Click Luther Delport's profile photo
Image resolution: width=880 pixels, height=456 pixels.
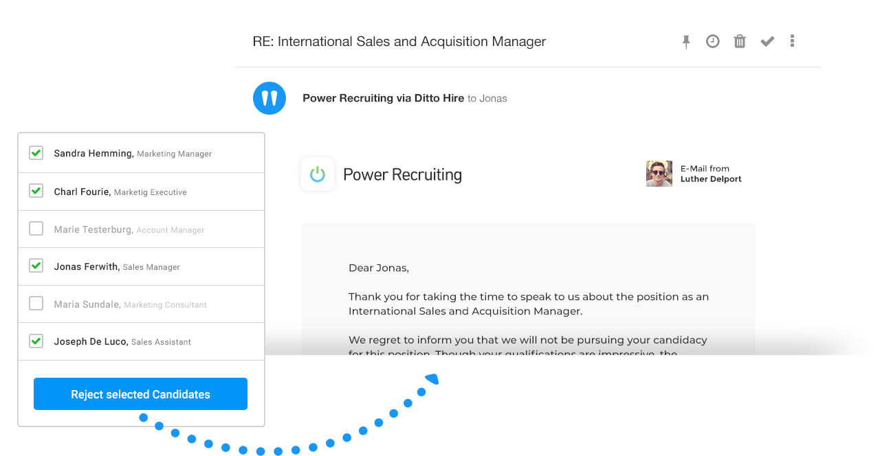pos(659,174)
